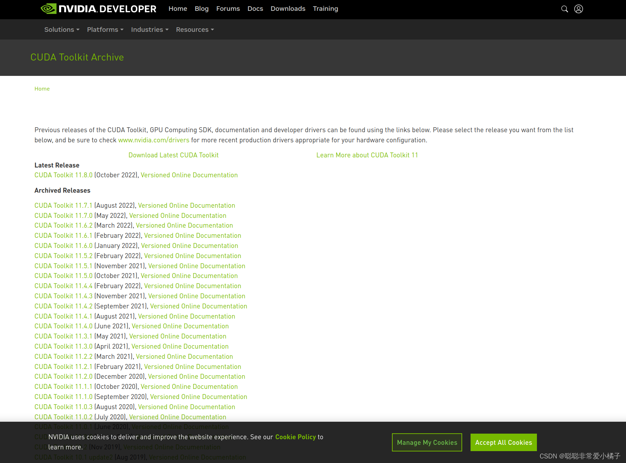626x463 pixels.
Task: Open documentation link for 11.7.1 August 2022
Action: [x=187, y=205]
